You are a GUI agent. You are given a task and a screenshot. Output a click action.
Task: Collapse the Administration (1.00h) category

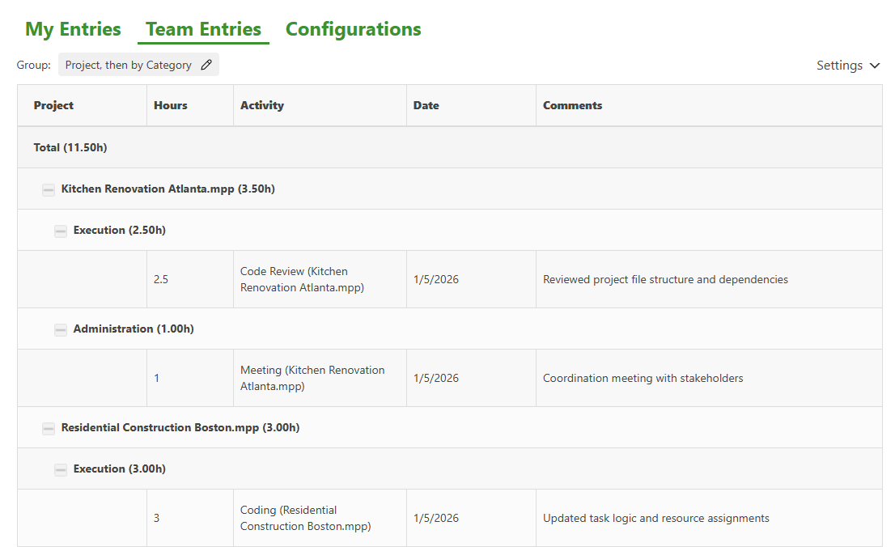pos(61,329)
